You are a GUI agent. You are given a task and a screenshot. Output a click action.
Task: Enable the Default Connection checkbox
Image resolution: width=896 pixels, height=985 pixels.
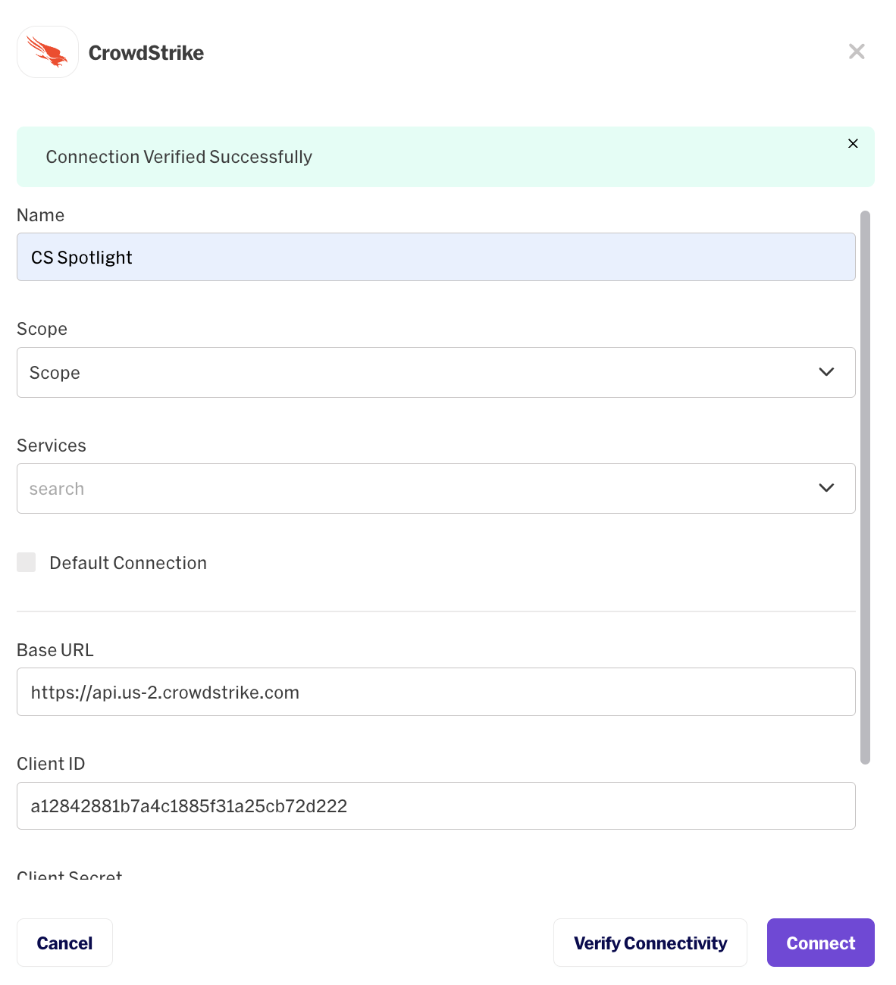(27, 562)
